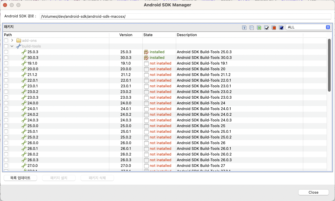The width and height of the screenshot is (335, 201).
Task: Click installed state icon of 30.0.3
Action: (146, 58)
